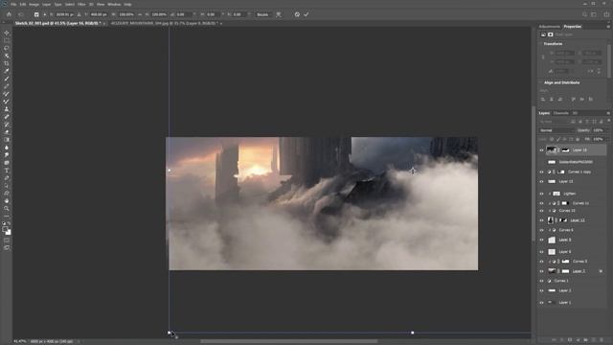Hide the Curves 6 layer
The image size is (613, 345).
click(x=541, y=230)
